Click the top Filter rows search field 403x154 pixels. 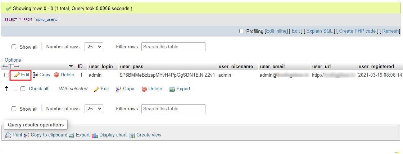[173, 47]
